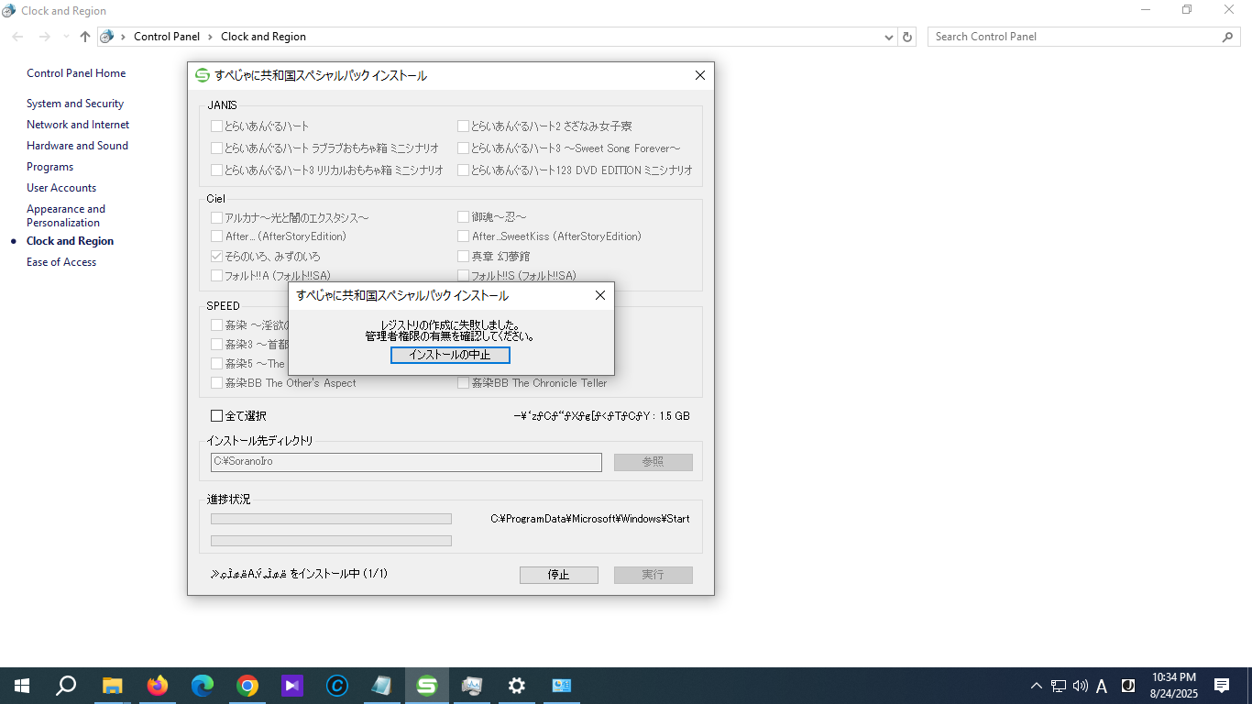Toggle とらいあんぐるハート2 さざなみ女子寮 checkbox
The width and height of the screenshot is (1252, 704).
(464, 126)
